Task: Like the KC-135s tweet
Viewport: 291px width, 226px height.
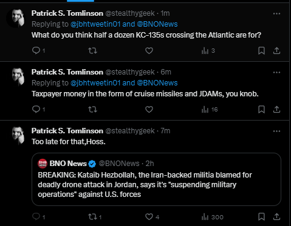Action: 149,50
